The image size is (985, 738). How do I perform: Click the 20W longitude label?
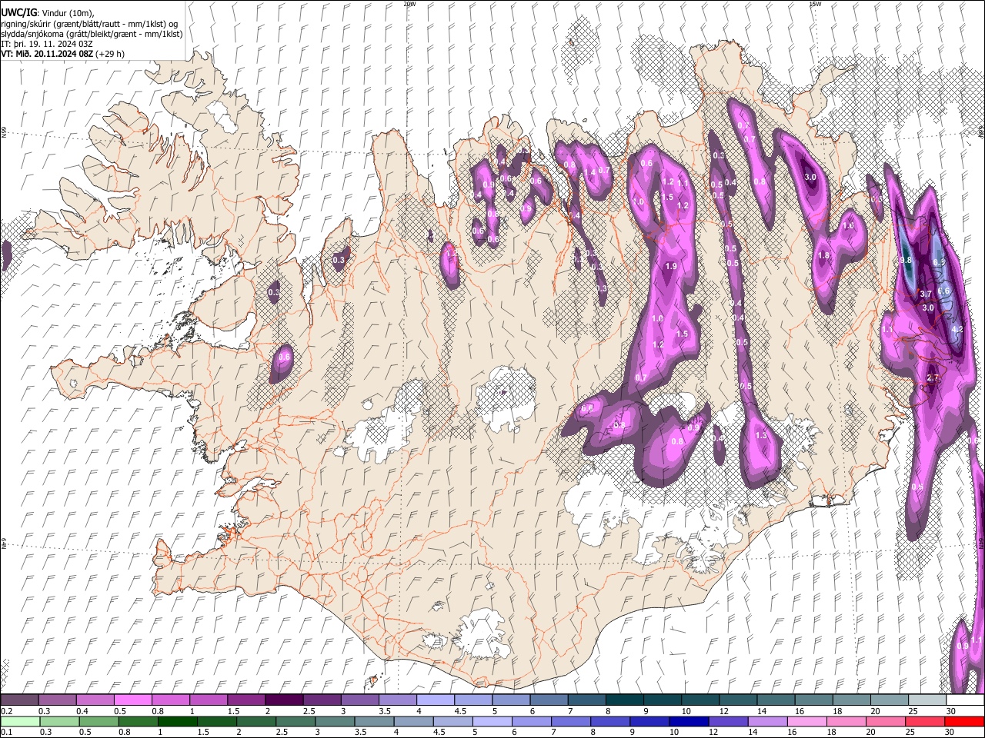[x=409, y=4]
